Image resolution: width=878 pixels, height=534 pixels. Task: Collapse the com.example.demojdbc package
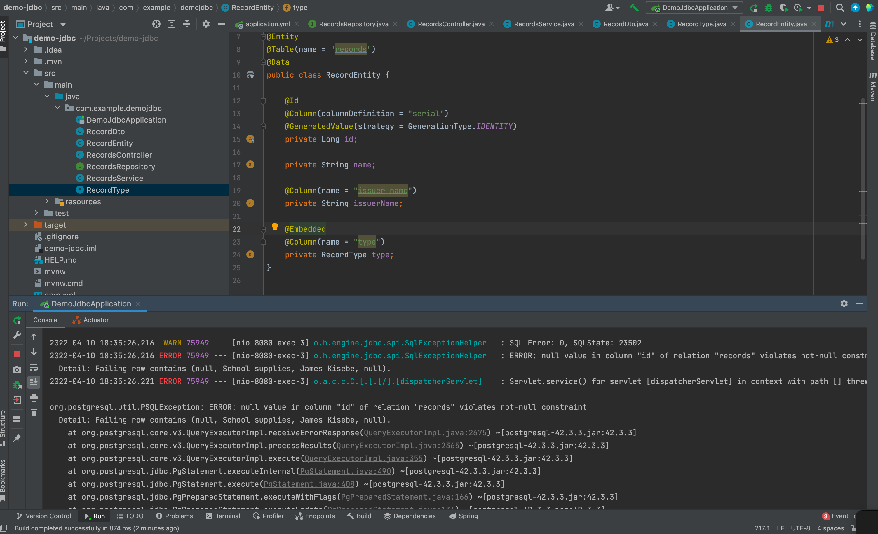coord(58,108)
